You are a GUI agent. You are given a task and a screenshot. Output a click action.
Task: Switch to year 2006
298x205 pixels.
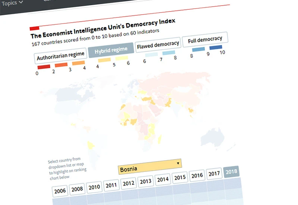point(60,191)
